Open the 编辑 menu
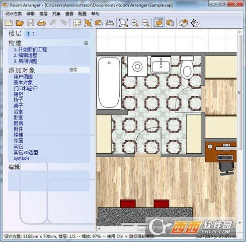Viewport: 246px width, 242px height. pos(31,14)
